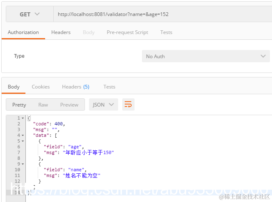This screenshot has width=272, height=202.
Task: Collapse the data array at line 4
Action: pyautogui.click(x=23, y=135)
